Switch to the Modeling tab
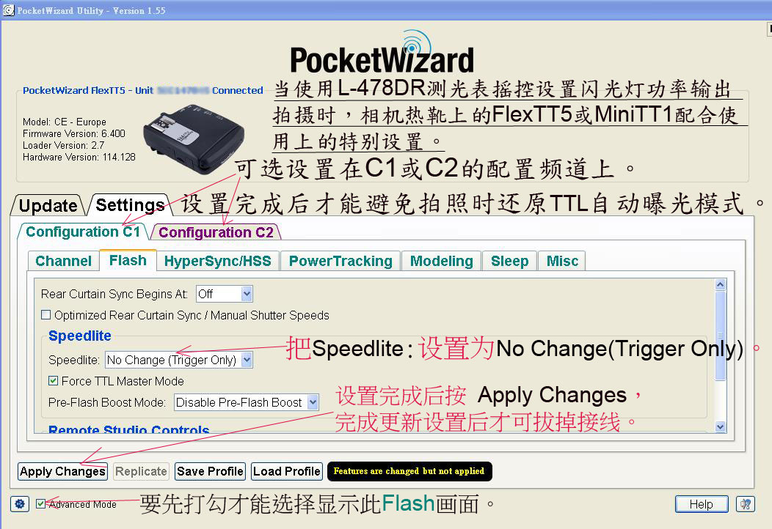772x529 pixels. [441, 261]
